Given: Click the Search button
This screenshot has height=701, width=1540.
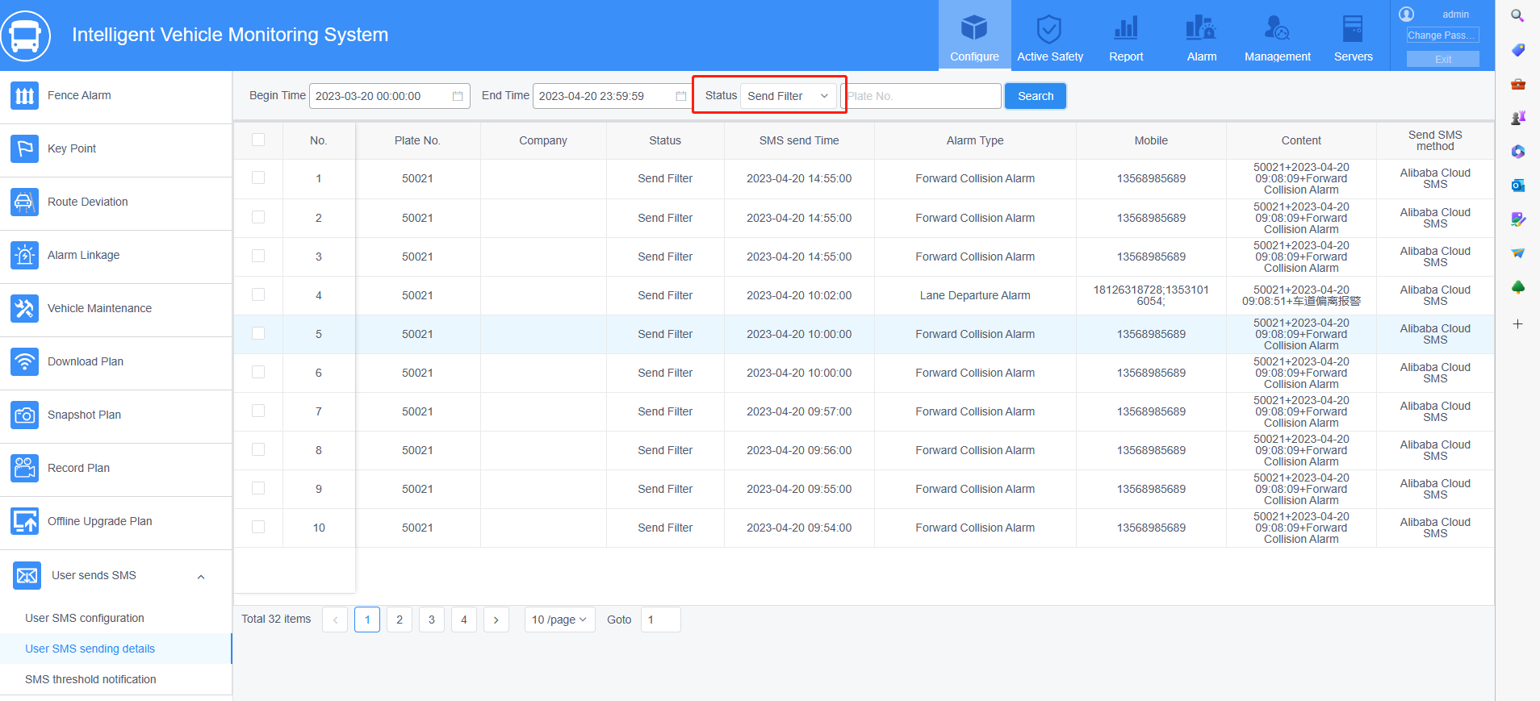Looking at the screenshot, I should pyautogui.click(x=1036, y=96).
